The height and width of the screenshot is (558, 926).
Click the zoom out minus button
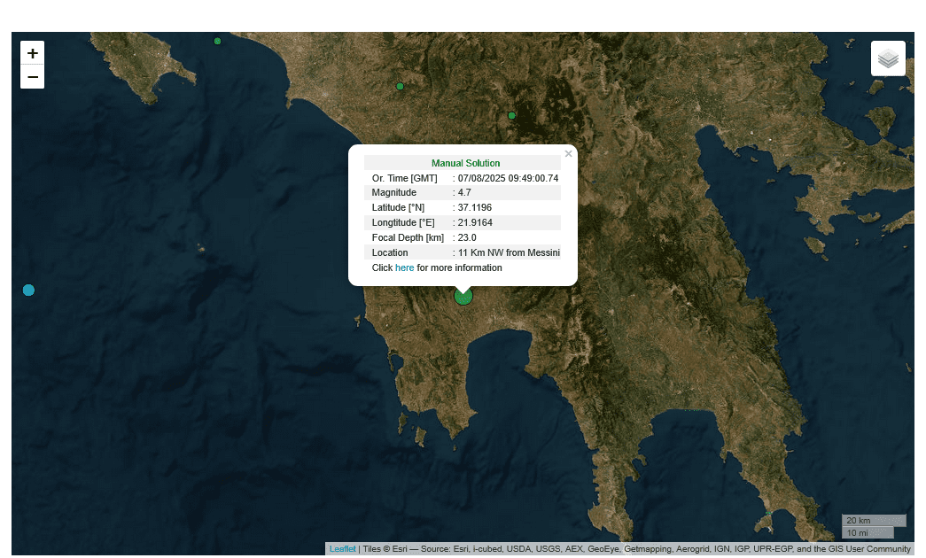pos(33,77)
